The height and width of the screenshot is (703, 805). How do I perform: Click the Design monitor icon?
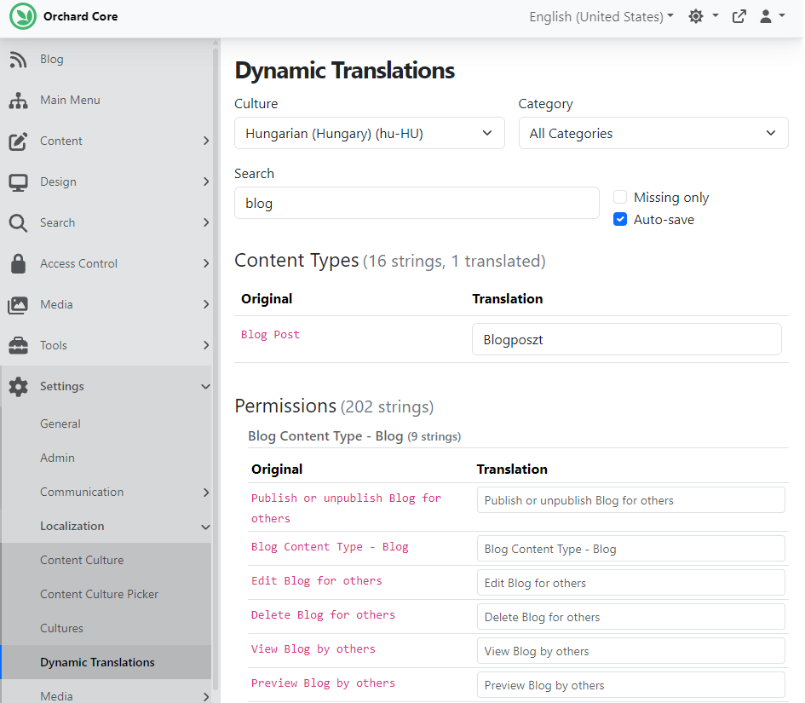[18, 182]
